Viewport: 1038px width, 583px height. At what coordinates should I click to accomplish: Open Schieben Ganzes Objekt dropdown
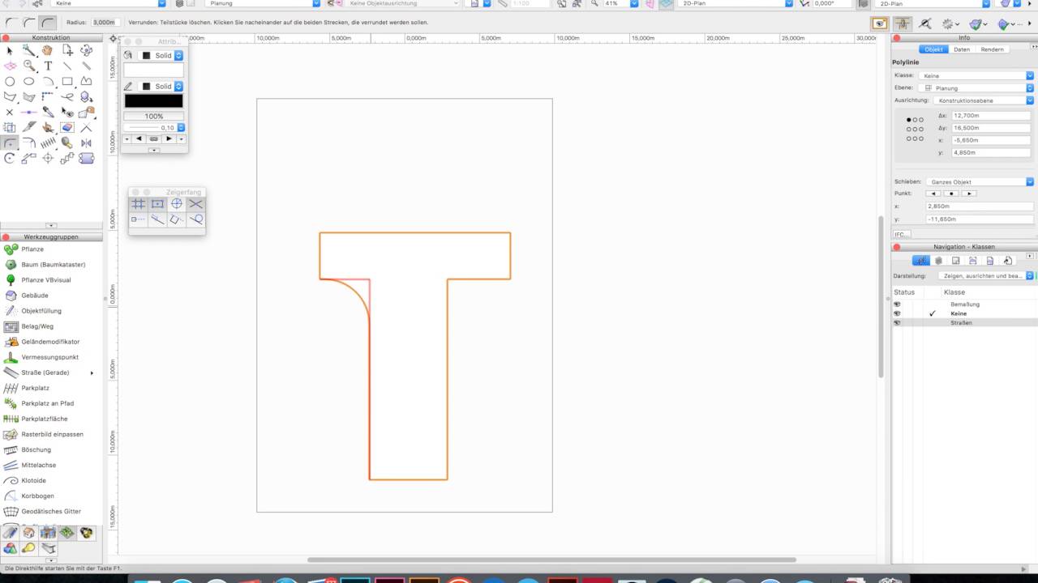[x=980, y=182]
